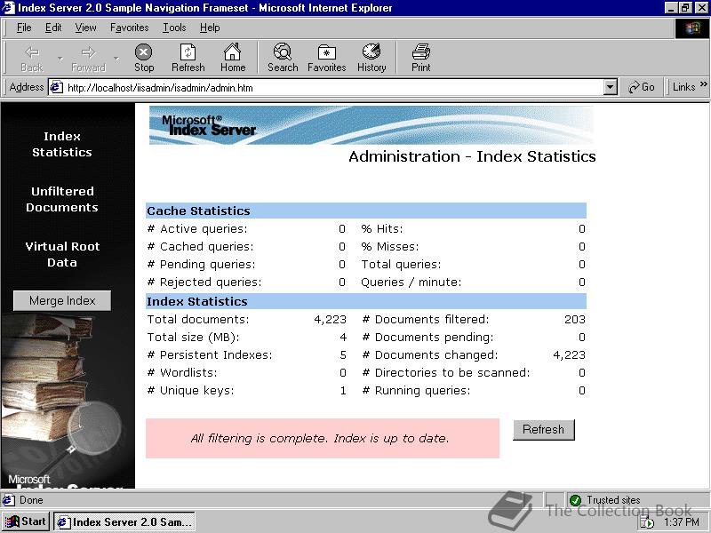Print the page with the Print icon
Screen dimensions: 711x533
coord(419,56)
